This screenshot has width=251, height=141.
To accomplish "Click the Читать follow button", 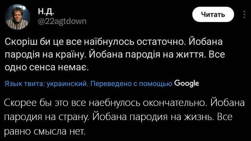I will [x=213, y=14].
